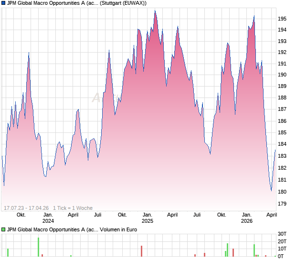Click the tallest green volume bar before Jan. 2024
This screenshot has width=296, height=261.
tap(38, 247)
